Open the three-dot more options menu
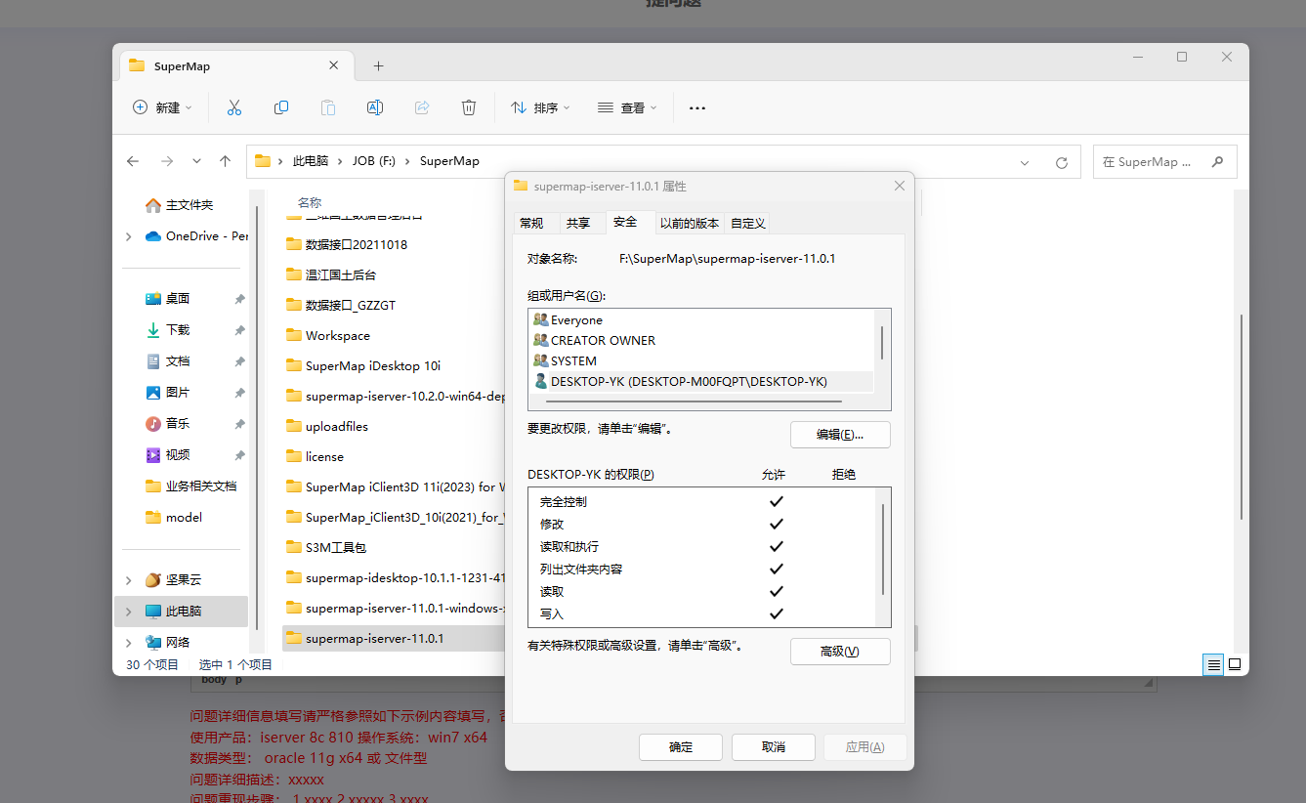This screenshot has height=803, width=1306. [x=697, y=108]
